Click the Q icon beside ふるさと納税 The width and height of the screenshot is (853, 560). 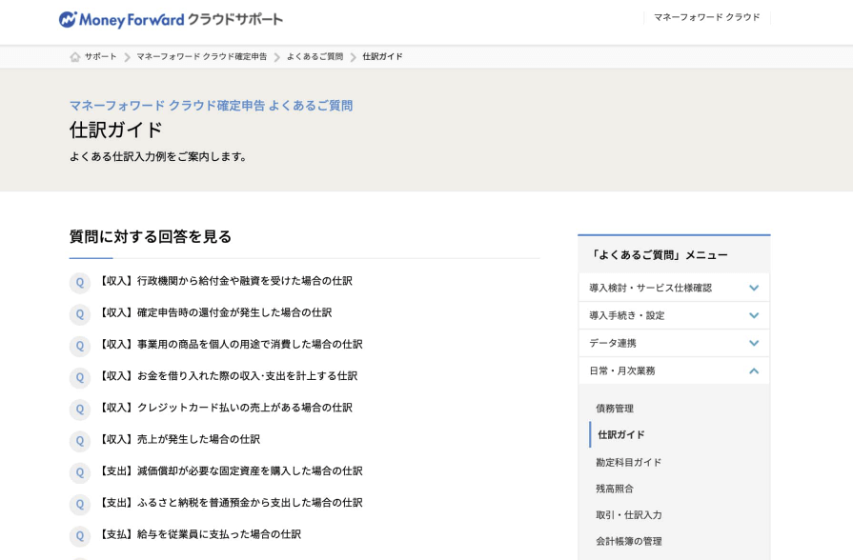tap(80, 504)
